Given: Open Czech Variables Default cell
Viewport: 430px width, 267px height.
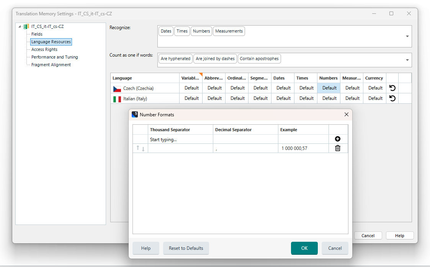Looking at the screenshot, I should 191,88.
